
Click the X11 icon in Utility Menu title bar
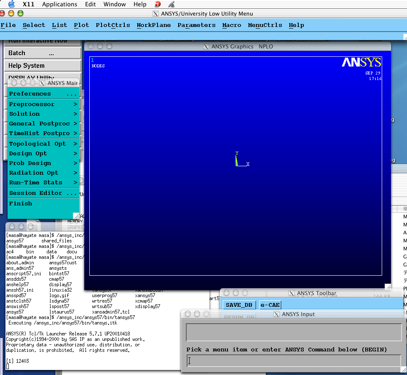click(x=155, y=14)
